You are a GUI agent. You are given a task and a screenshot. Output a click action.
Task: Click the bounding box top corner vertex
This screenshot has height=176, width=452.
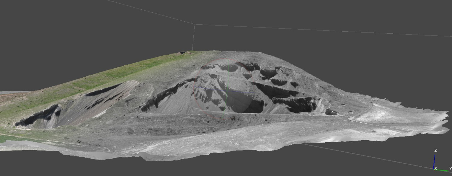point(194,24)
